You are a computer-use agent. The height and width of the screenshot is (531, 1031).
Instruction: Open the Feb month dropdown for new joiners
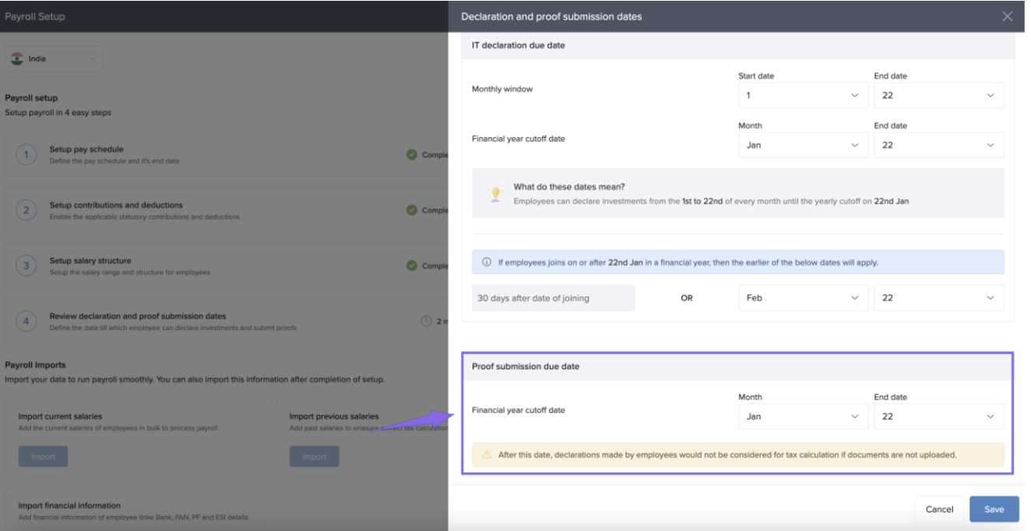(x=802, y=298)
